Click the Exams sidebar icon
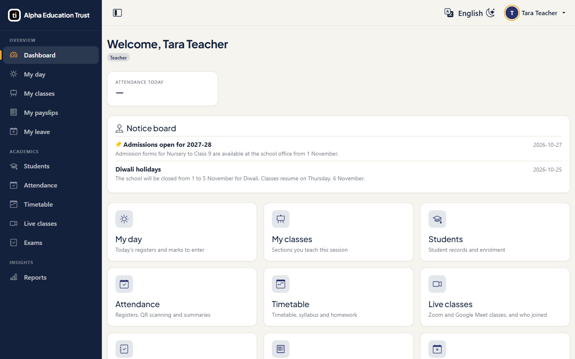The image size is (575, 359). (x=14, y=243)
